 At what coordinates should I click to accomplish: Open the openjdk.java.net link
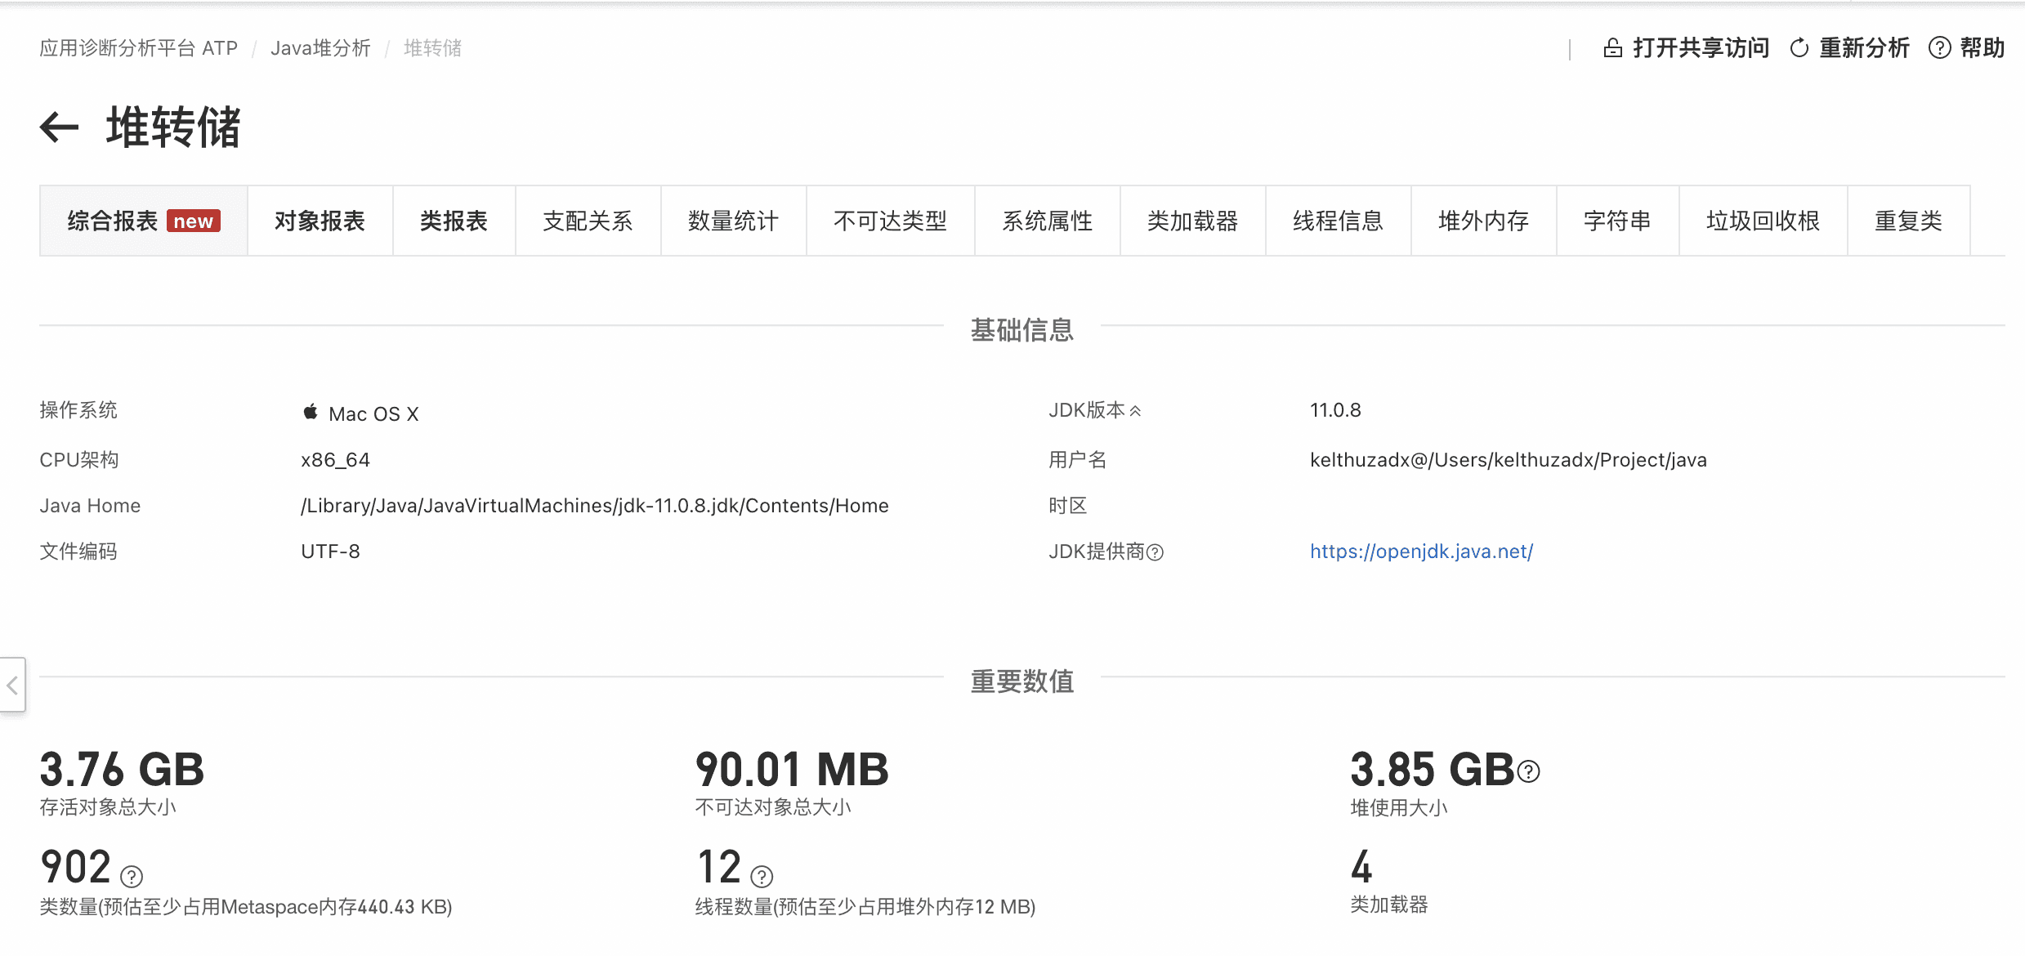tap(1421, 552)
